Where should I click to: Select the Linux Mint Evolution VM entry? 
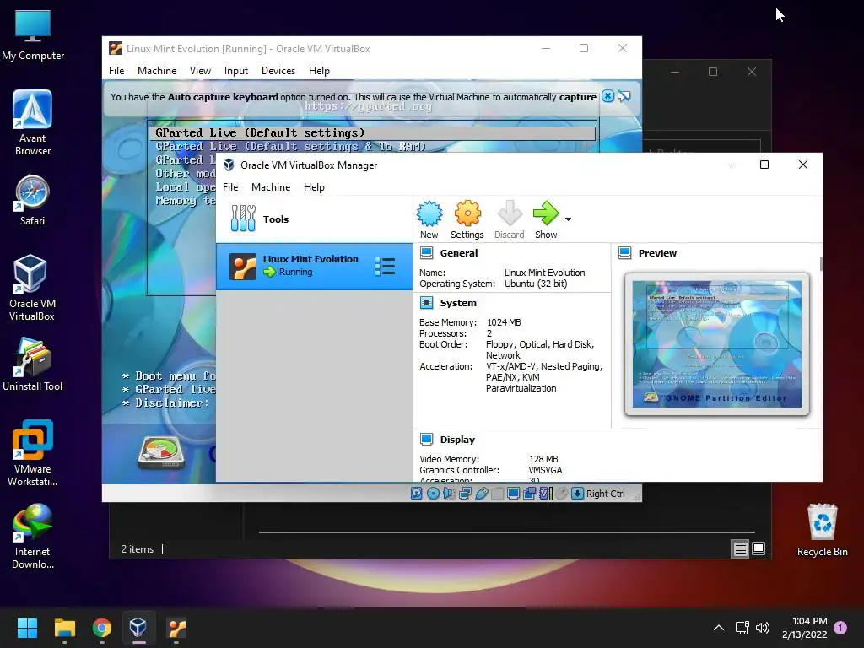coord(314,267)
